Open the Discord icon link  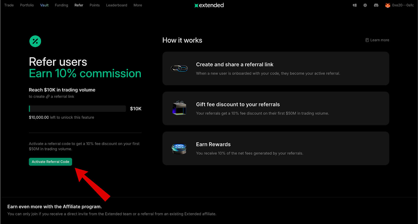click(376, 5)
